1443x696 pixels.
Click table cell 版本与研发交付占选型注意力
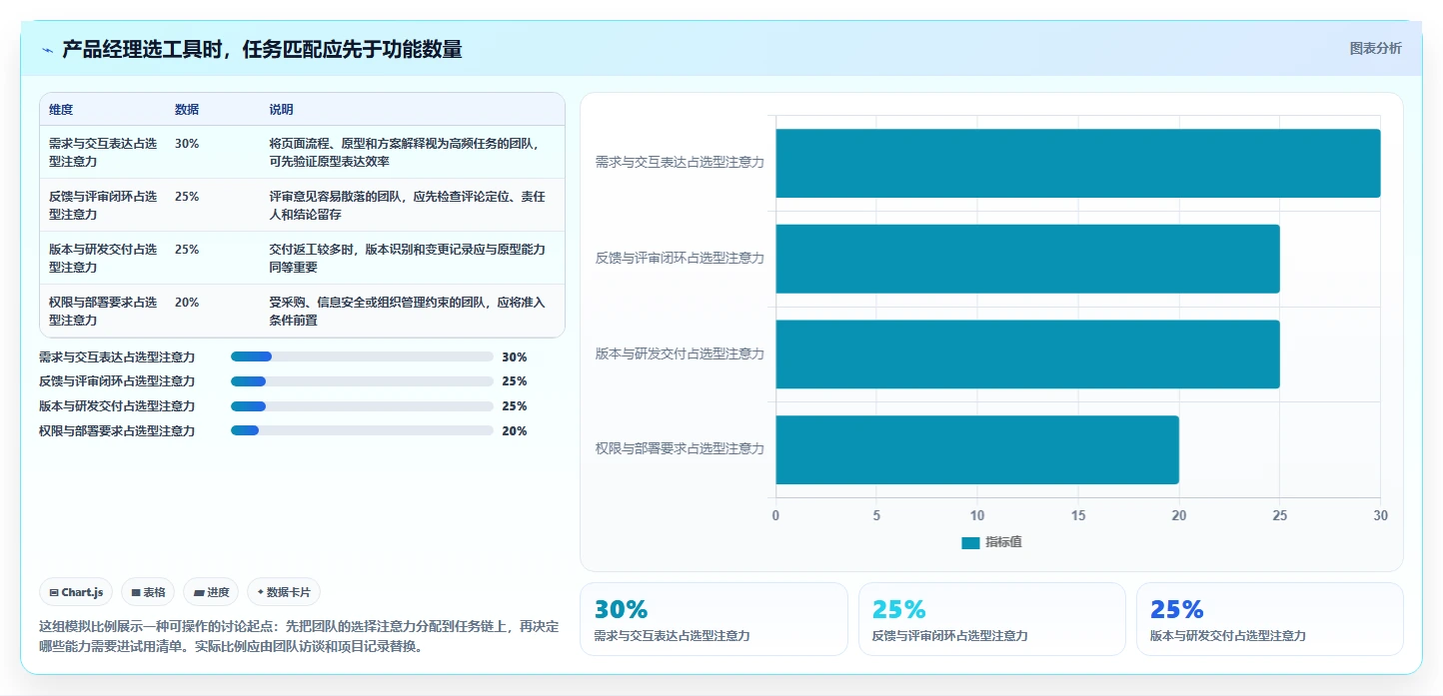103,258
